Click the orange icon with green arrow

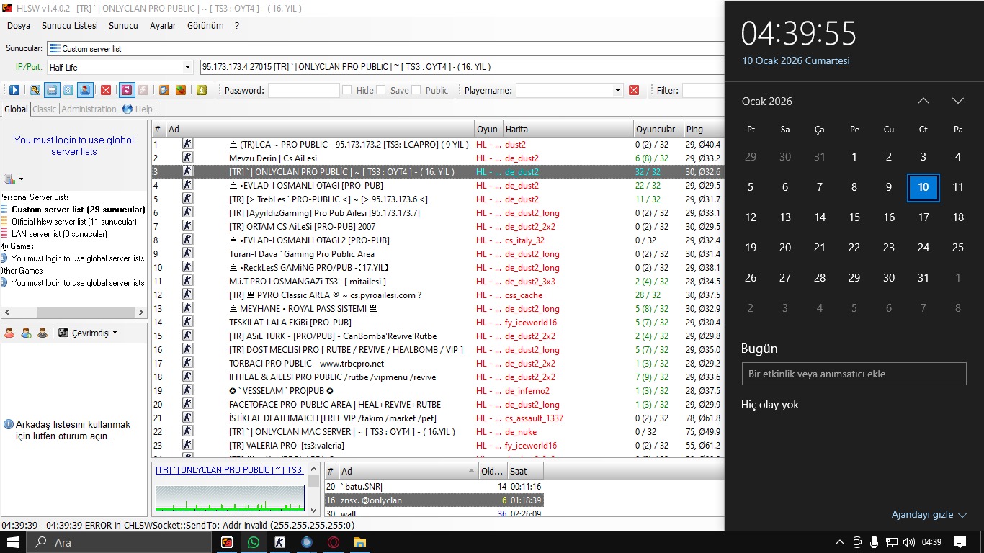click(x=181, y=90)
